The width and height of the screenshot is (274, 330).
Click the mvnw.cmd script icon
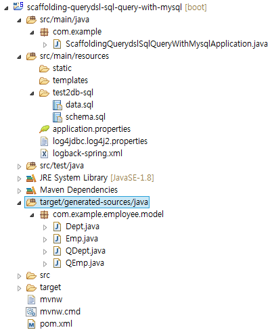tap(31, 312)
